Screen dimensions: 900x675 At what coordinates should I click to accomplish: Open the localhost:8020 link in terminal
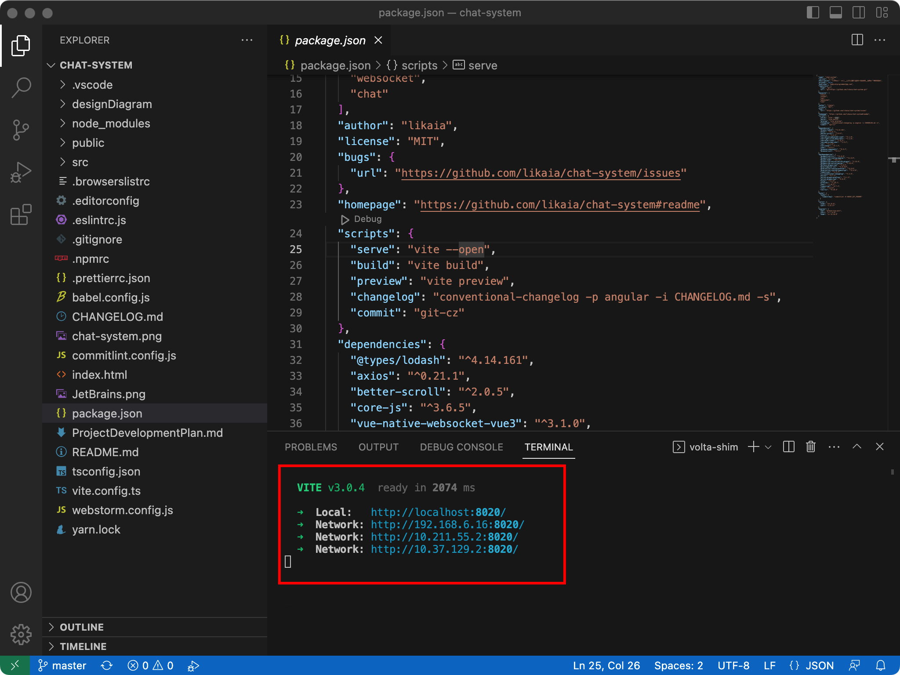point(438,512)
